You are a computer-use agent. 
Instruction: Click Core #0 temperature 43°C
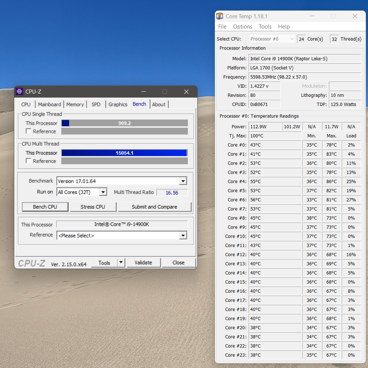click(275, 145)
